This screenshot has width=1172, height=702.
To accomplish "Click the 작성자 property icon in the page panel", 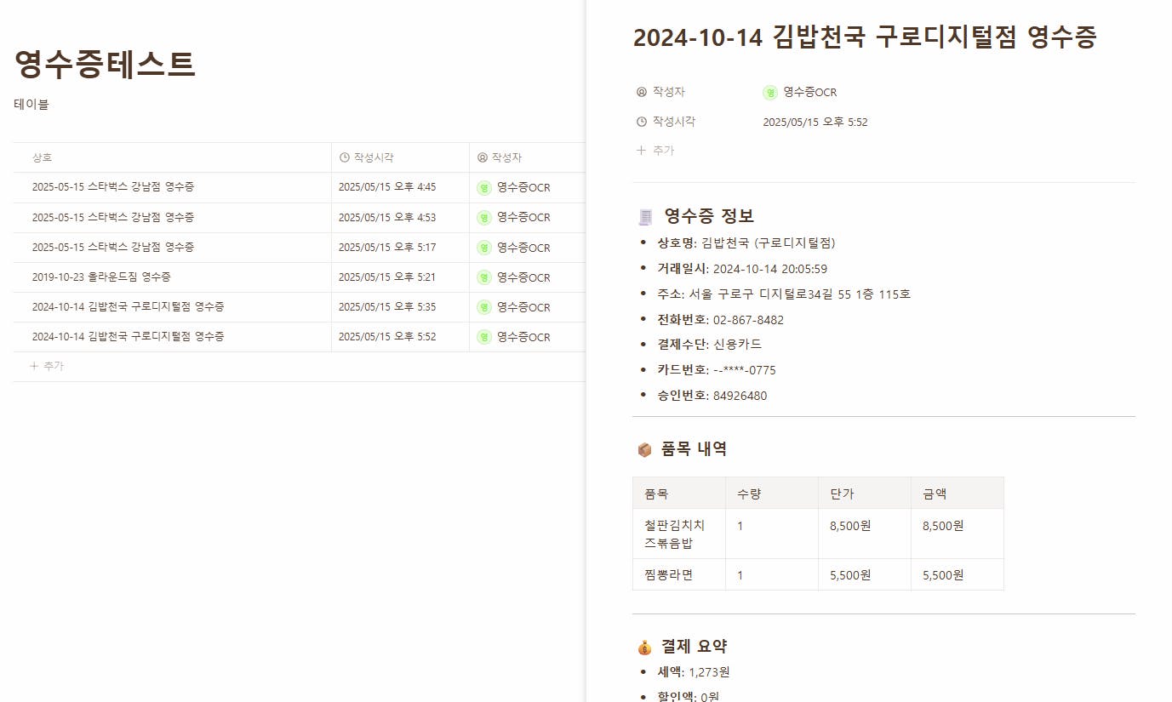I will (x=642, y=92).
